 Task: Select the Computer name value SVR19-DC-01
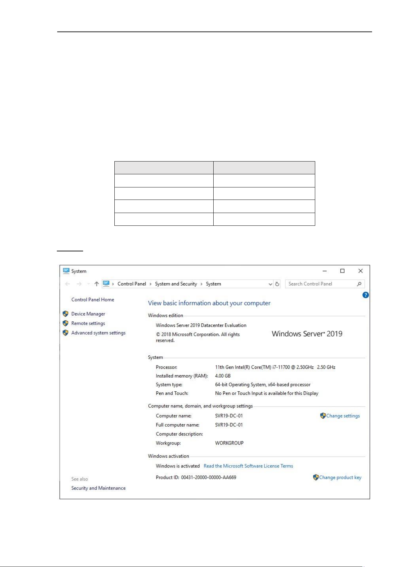pyautogui.click(x=229, y=416)
